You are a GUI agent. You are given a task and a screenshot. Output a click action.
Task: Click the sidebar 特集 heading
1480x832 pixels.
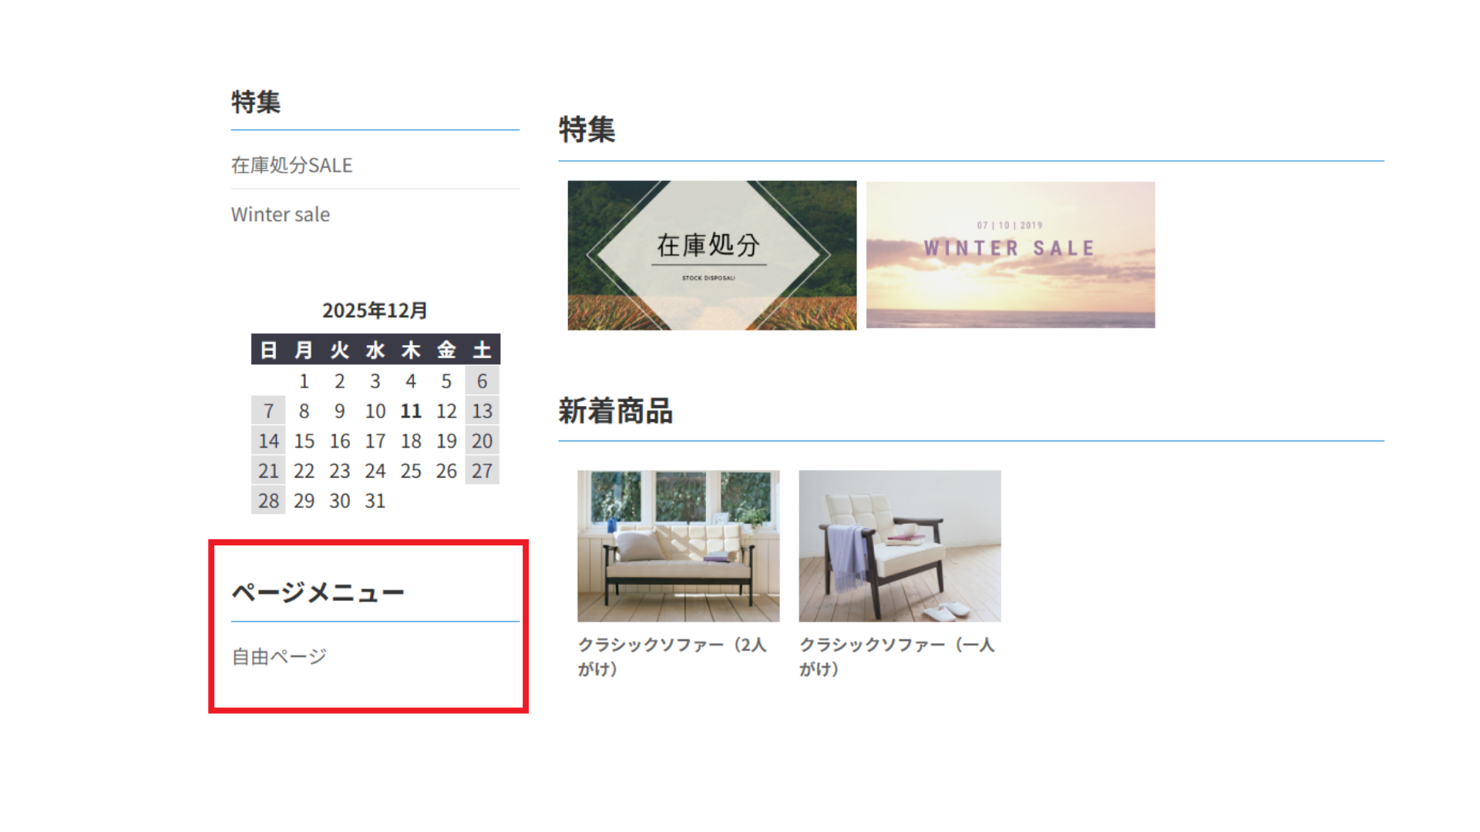[255, 102]
